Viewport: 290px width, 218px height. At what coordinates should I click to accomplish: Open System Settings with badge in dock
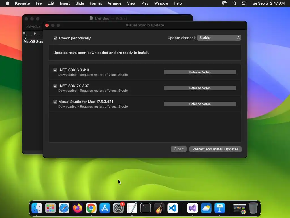click(x=118, y=208)
